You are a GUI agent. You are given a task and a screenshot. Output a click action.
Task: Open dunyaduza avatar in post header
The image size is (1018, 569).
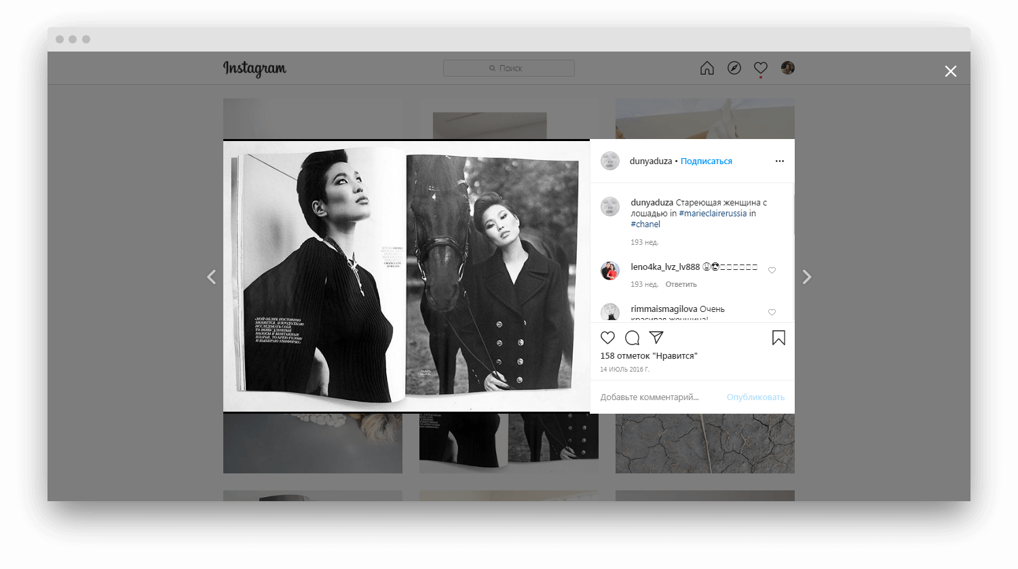610,161
